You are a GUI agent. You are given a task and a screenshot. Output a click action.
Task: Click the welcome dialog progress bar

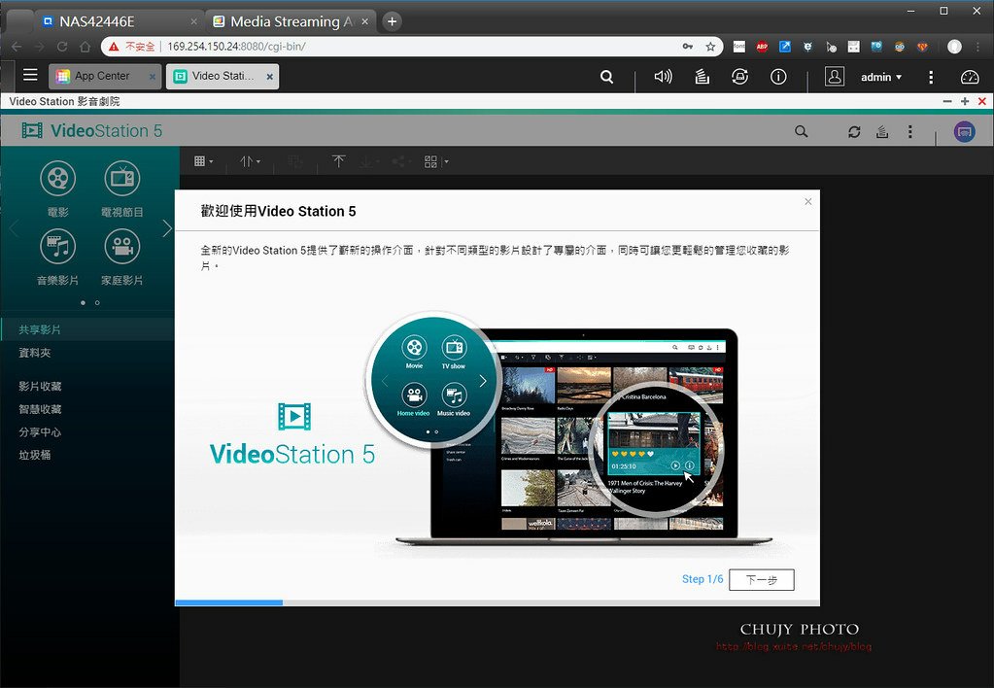497,602
